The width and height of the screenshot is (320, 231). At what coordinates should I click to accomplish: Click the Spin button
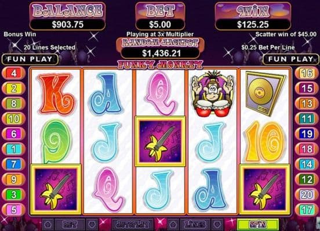[258, 225]
